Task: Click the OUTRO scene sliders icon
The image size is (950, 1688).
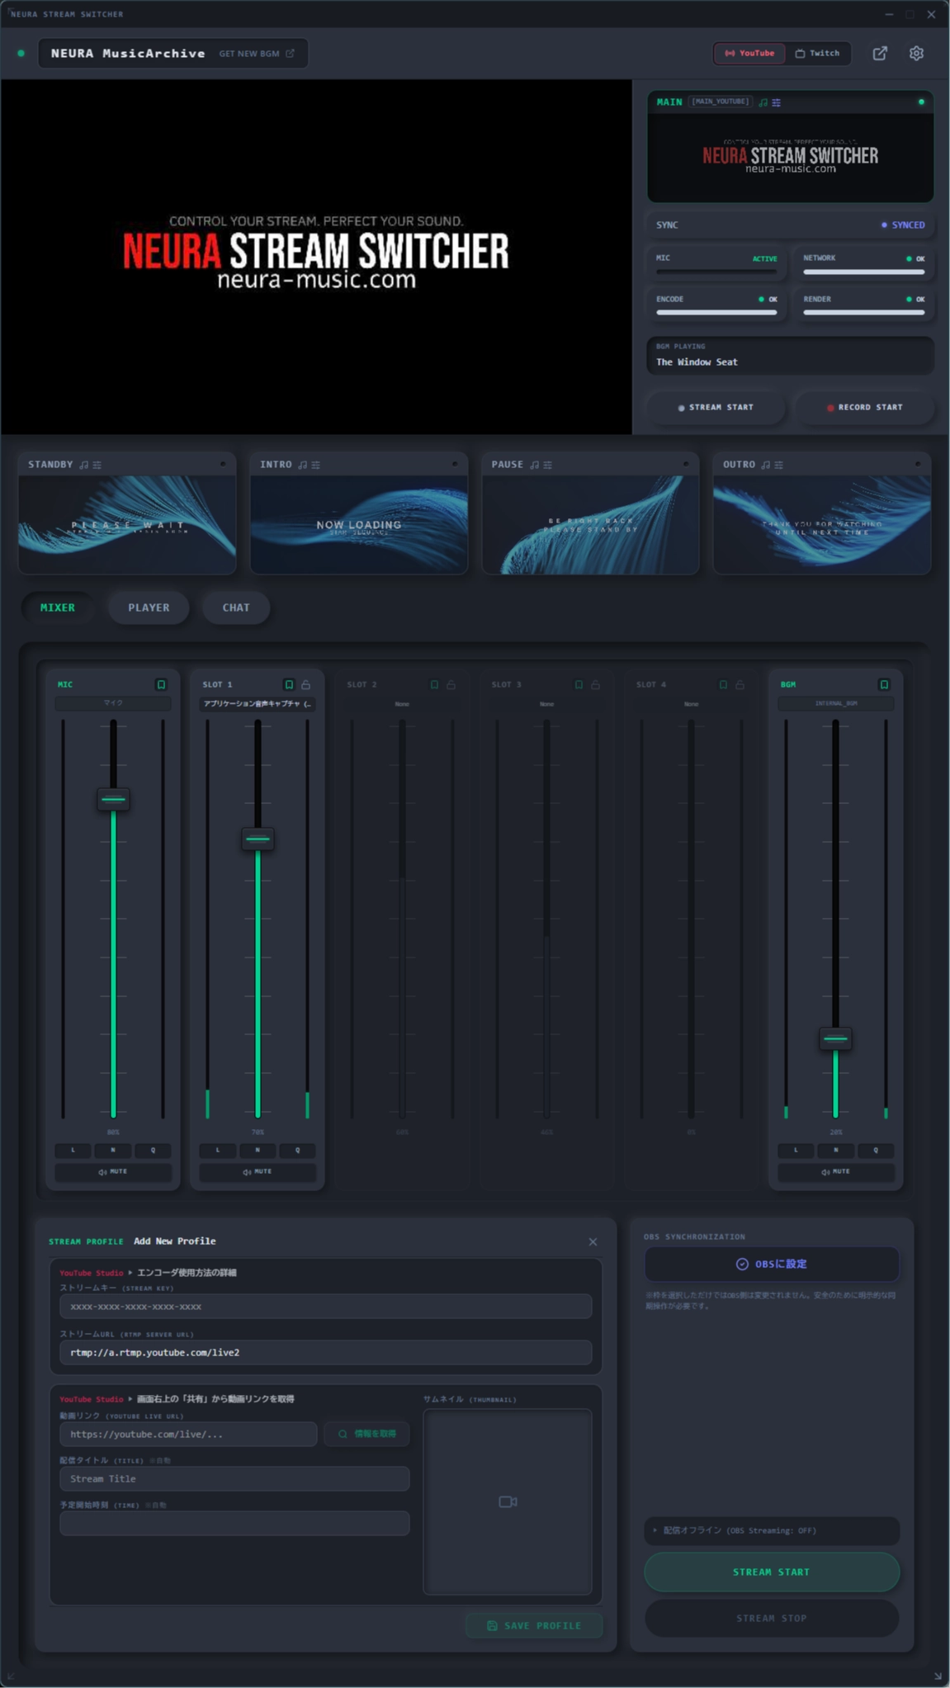Action: 779,465
